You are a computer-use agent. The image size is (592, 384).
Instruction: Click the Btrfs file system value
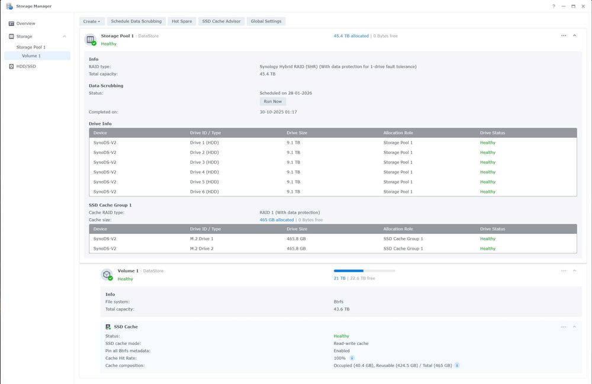click(338, 302)
